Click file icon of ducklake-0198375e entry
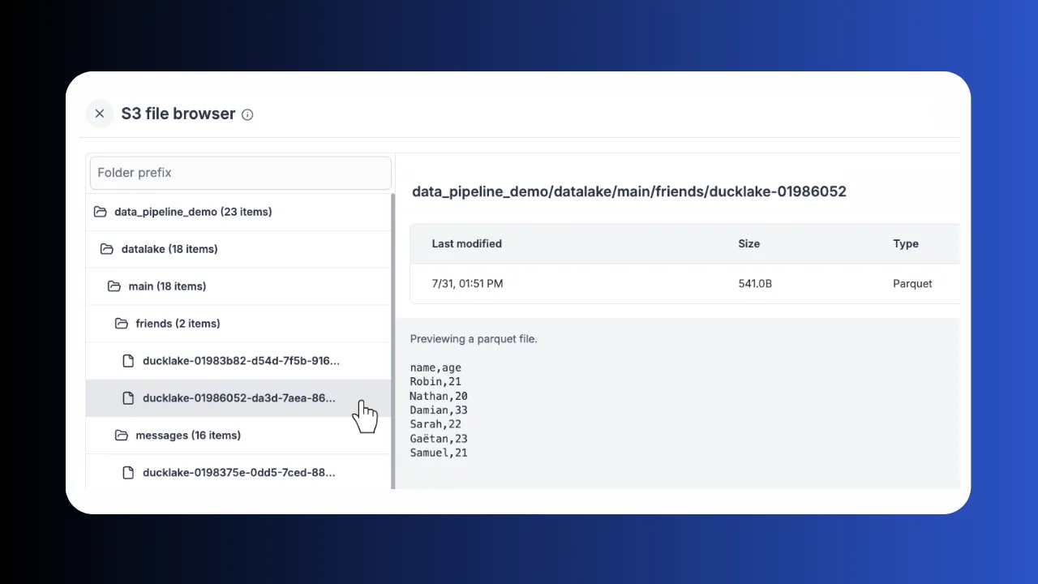1038x584 pixels. [x=128, y=473]
